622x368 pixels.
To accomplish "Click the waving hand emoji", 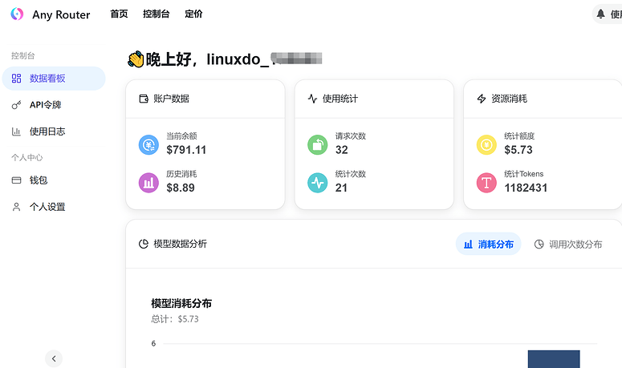I will tap(136, 59).
